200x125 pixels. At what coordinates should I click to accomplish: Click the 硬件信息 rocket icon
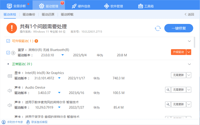coord(74,6)
